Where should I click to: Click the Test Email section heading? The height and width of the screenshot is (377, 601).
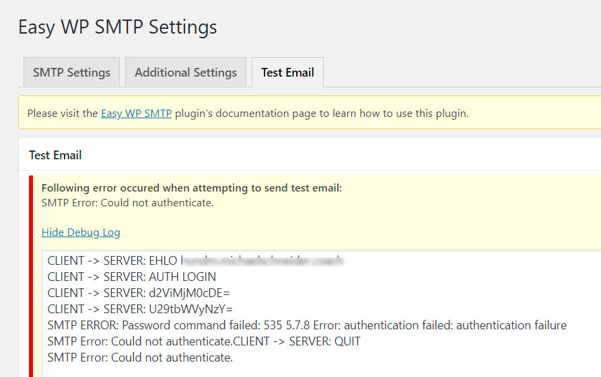click(x=55, y=155)
